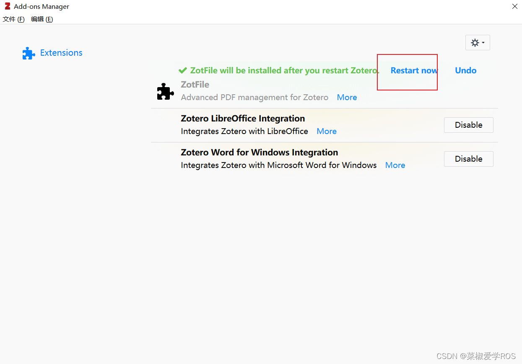This screenshot has height=364, width=522.
Task: Open the gear tools dropdown menu
Action: click(x=478, y=43)
